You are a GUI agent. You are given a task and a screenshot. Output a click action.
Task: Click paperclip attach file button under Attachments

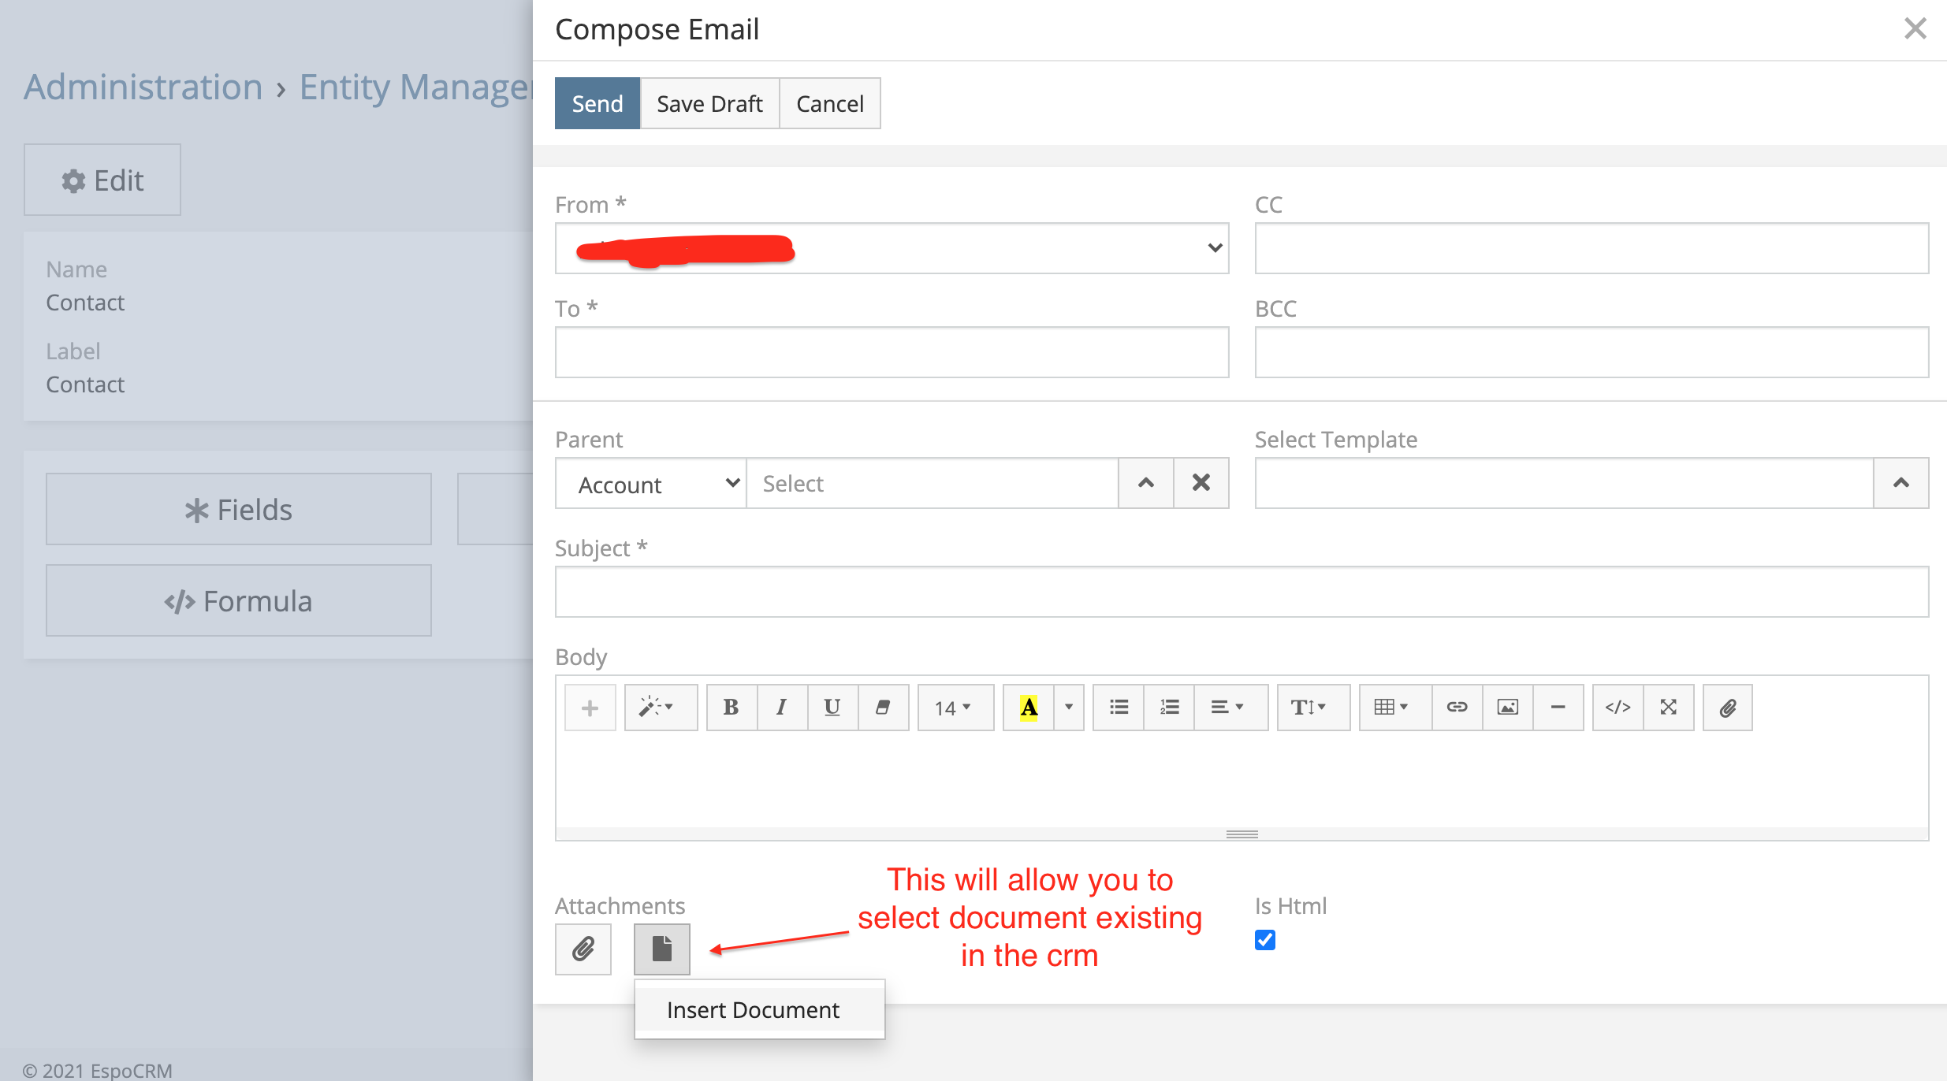583,949
